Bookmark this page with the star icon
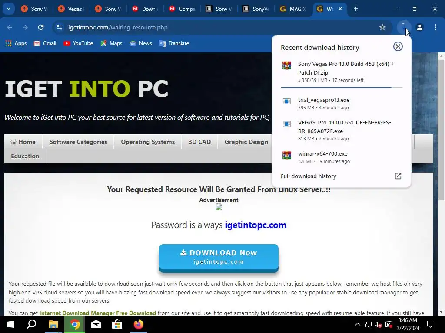445x333 pixels. click(x=382, y=27)
